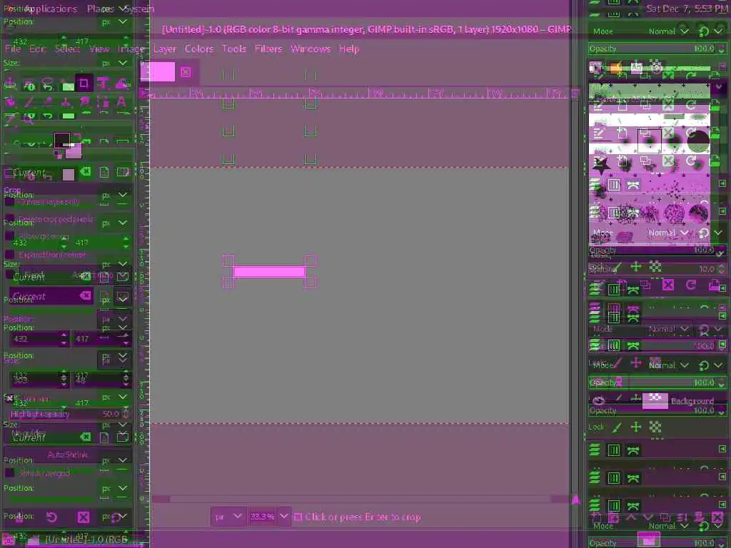731x548 pixels.
Task: Toggle lock pixels brush icon beside Lock
Action: (617, 427)
